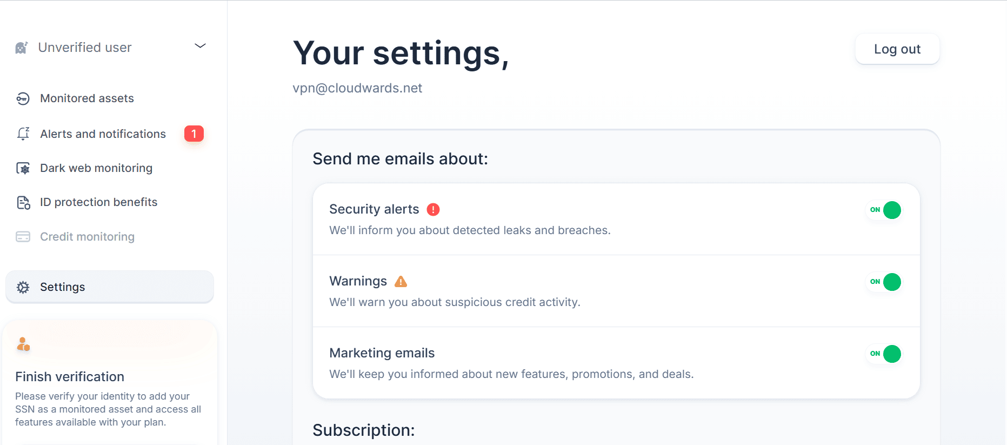Switch off Marketing emails toggle
1007x445 pixels.
tap(884, 354)
